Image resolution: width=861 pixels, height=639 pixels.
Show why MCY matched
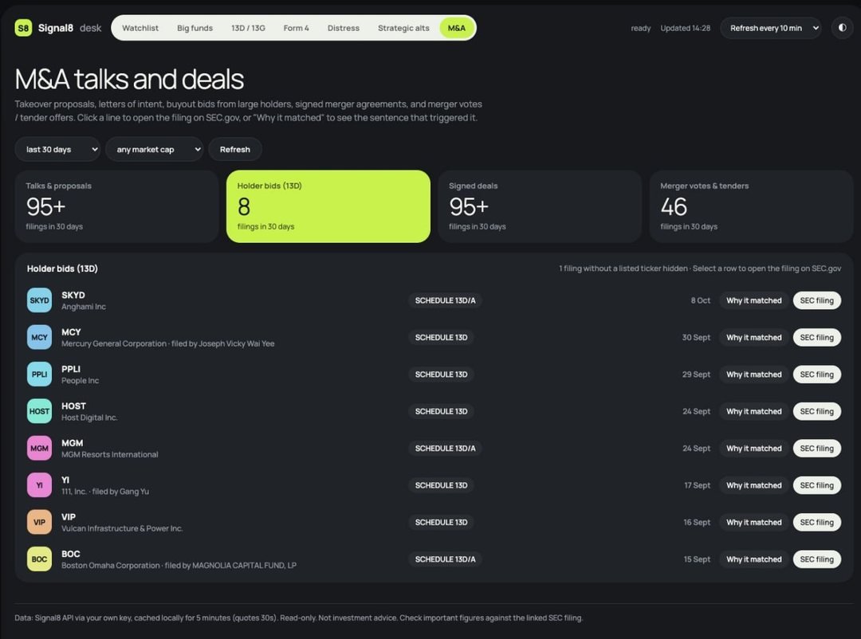[754, 337]
